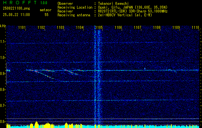Screen dimensions: 202x128
Task: Click the 0.9 frequency axis label
Action: coord(3,74)
